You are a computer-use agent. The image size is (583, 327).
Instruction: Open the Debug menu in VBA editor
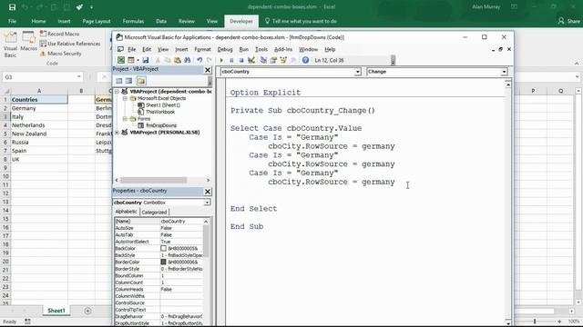[x=225, y=49]
